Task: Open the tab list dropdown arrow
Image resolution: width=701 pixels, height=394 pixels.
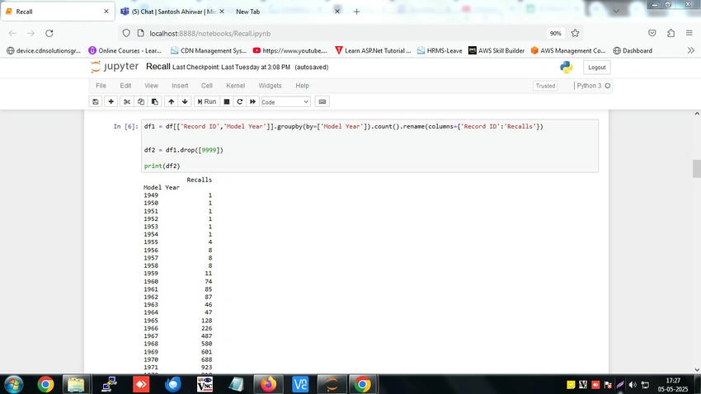Action: (x=616, y=12)
